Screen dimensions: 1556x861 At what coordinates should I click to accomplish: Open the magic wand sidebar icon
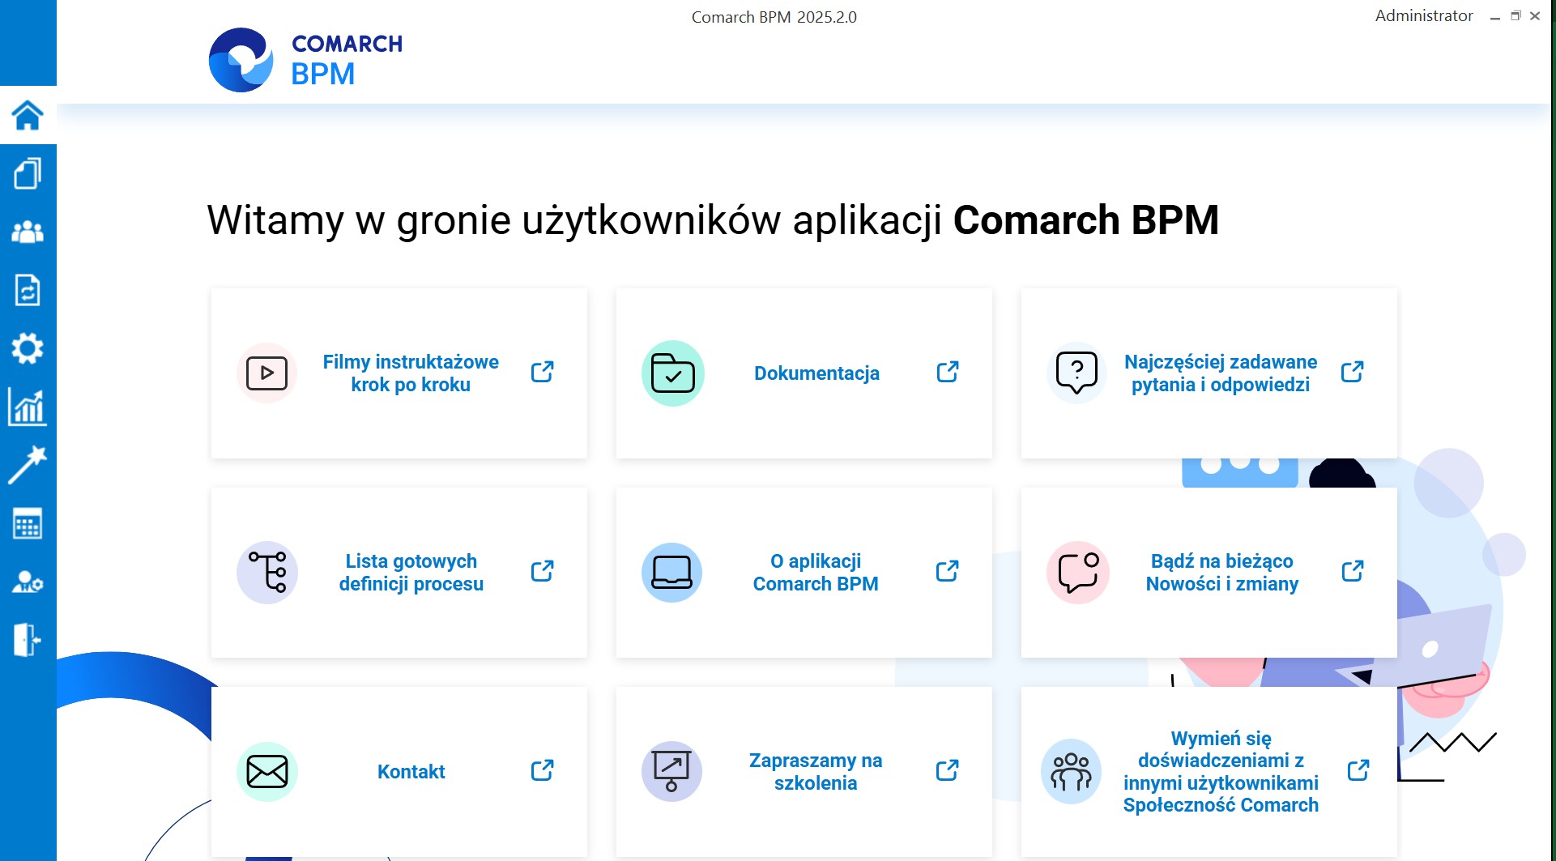(28, 465)
